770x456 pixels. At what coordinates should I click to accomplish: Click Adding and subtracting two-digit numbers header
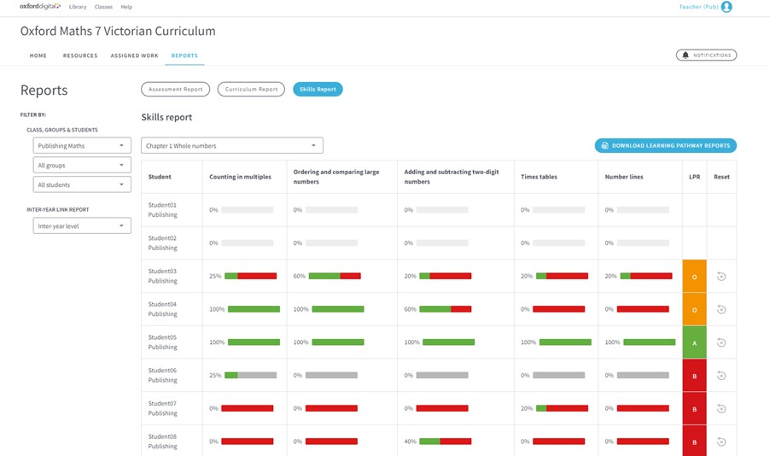coord(452,177)
